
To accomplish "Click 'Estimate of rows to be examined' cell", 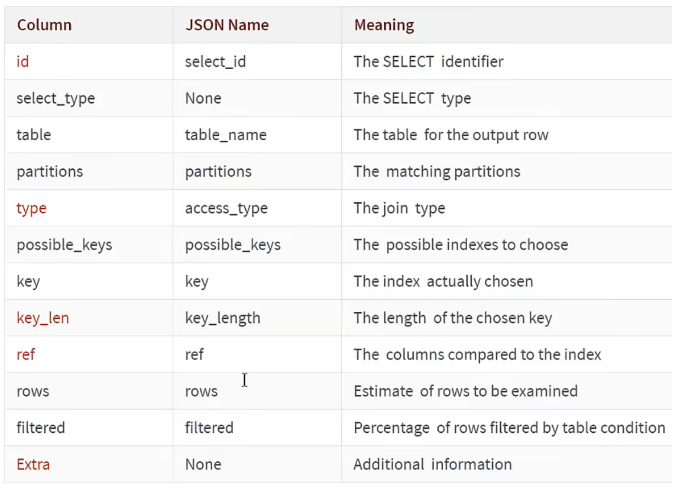I will [x=465, y=391].
